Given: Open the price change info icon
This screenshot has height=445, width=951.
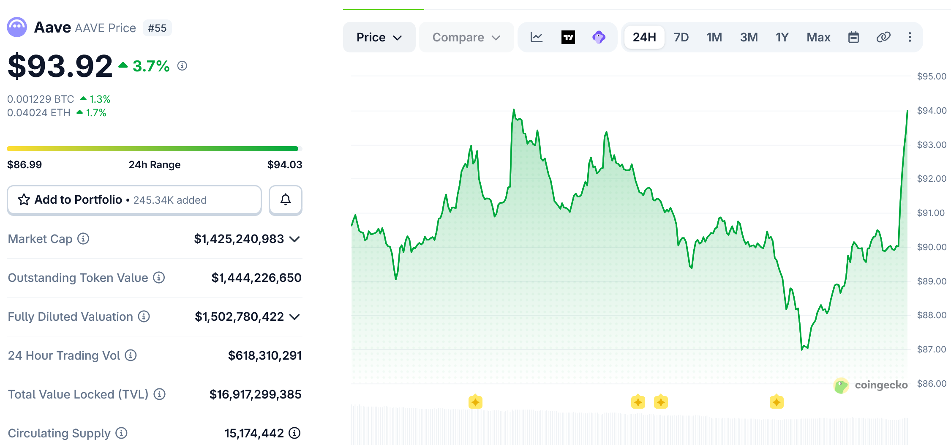Looking at the screenshot, I should coord(182,66).
